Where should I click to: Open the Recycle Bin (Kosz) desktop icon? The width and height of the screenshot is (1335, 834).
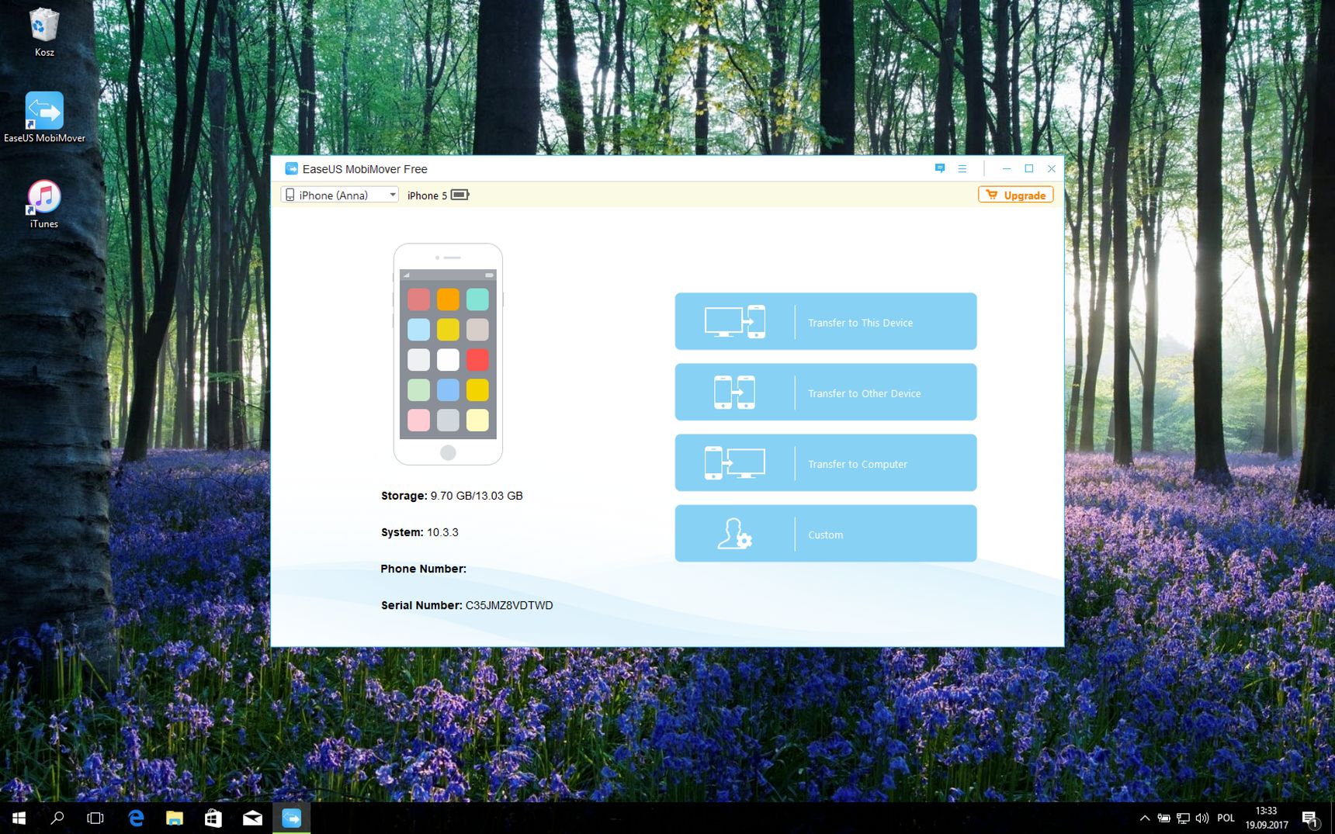coord(44,33)
